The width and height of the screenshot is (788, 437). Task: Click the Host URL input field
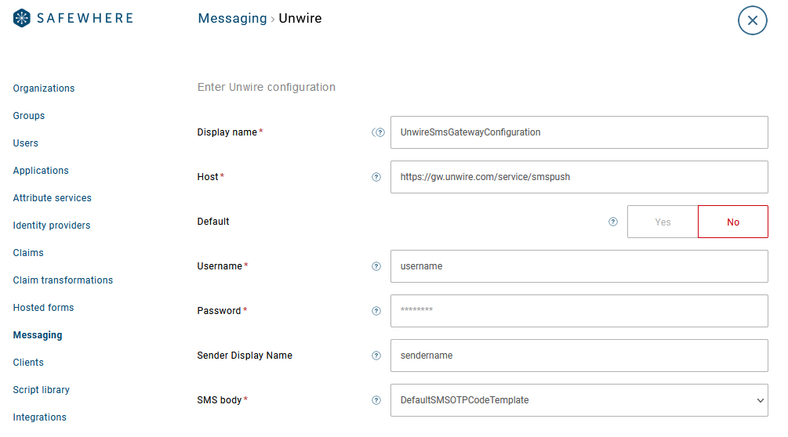(579, 177)
